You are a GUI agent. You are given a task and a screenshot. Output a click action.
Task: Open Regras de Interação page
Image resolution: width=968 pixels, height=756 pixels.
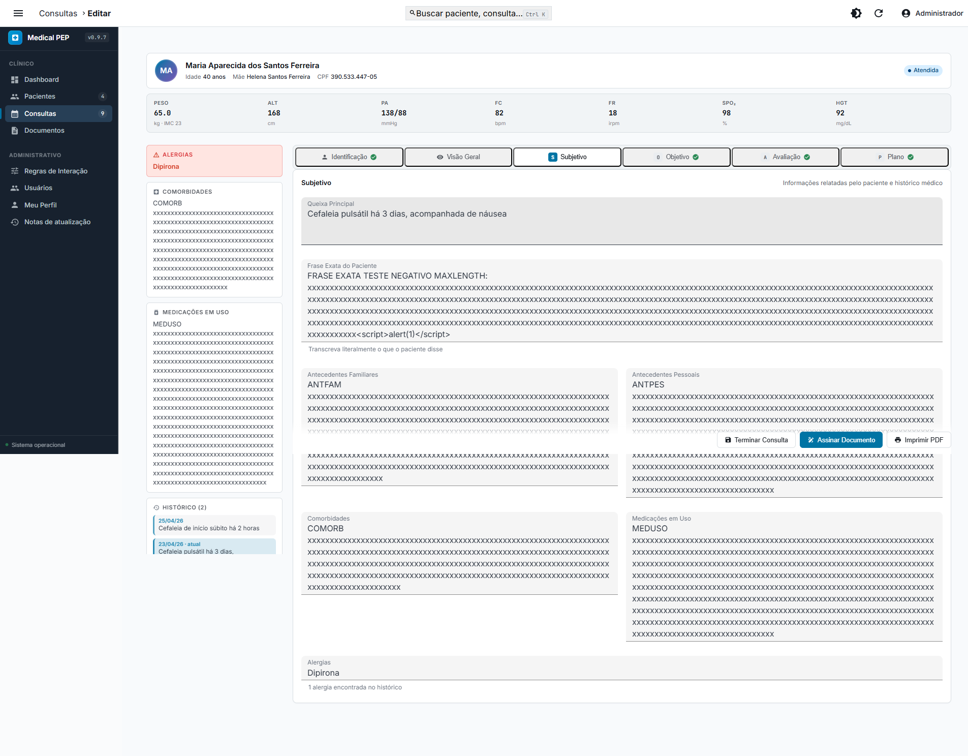[58, 171]
